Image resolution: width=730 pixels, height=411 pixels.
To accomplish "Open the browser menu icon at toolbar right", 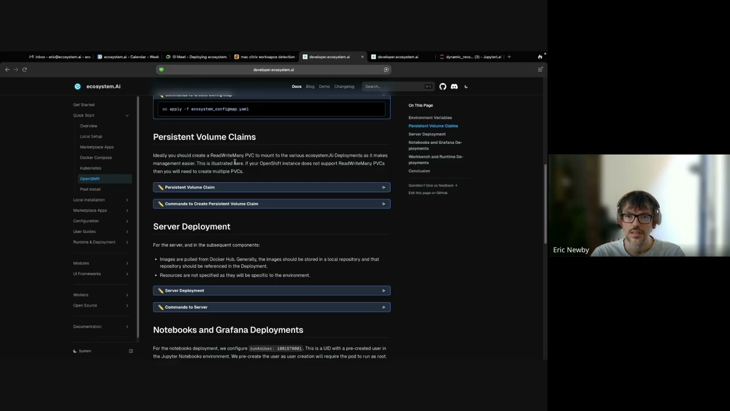I will (x=540, y=70).
